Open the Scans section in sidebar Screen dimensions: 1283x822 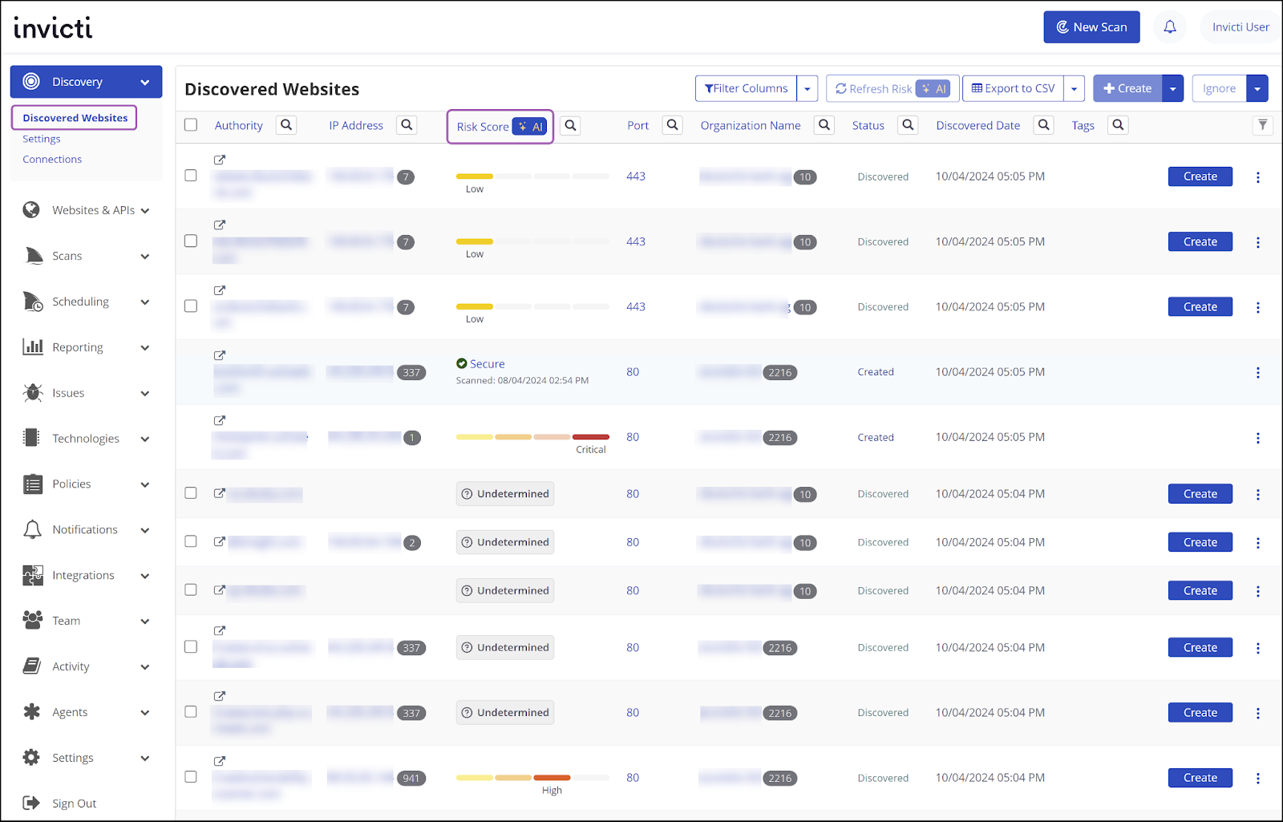pyautogui.click(x=67, y=256)
